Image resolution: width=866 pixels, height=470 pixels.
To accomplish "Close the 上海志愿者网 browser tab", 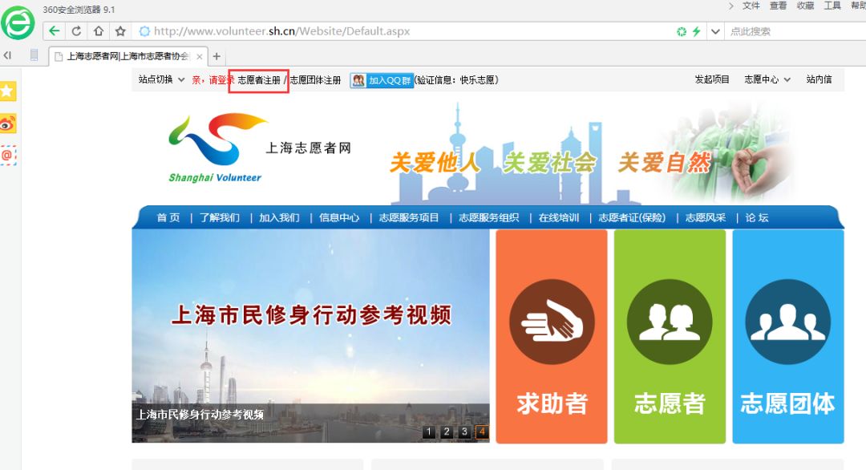I will pos(200,56).
